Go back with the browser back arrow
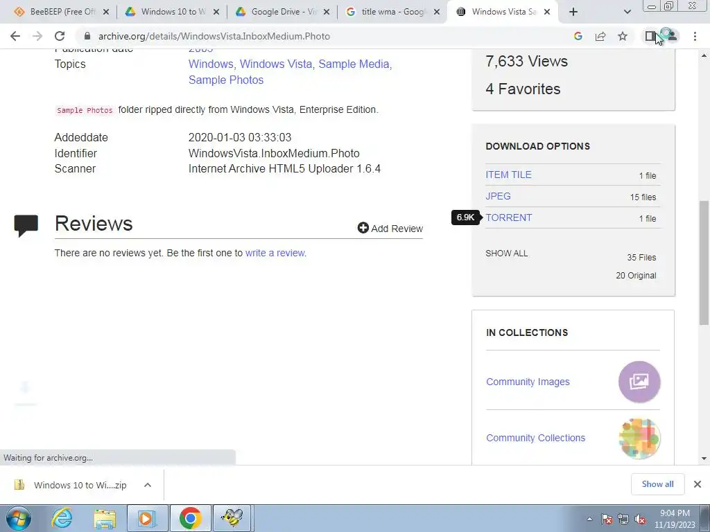The width and height of the screenshot is (710, 532). pos(15,36)
